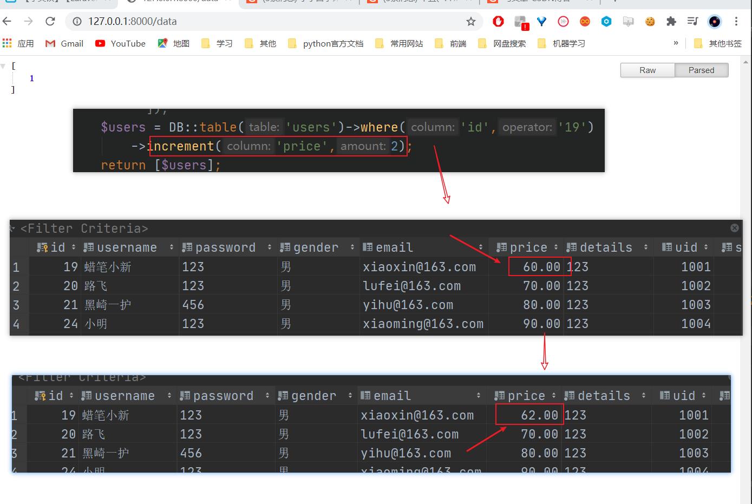Expand the python官方文档 bookmark folder
The width and height of the screenshot is (752, 504).
325,43
